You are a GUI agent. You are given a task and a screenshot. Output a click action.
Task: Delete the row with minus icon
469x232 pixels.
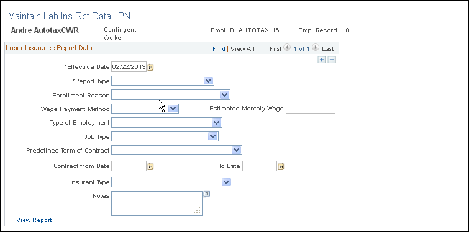[332, 60]
